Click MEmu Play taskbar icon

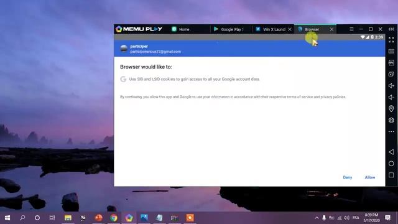click(129, 218)
